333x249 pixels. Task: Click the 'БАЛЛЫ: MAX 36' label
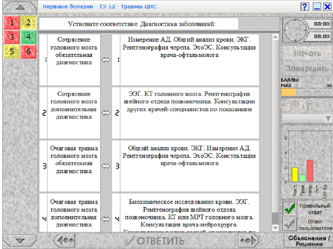pos(306,83)
